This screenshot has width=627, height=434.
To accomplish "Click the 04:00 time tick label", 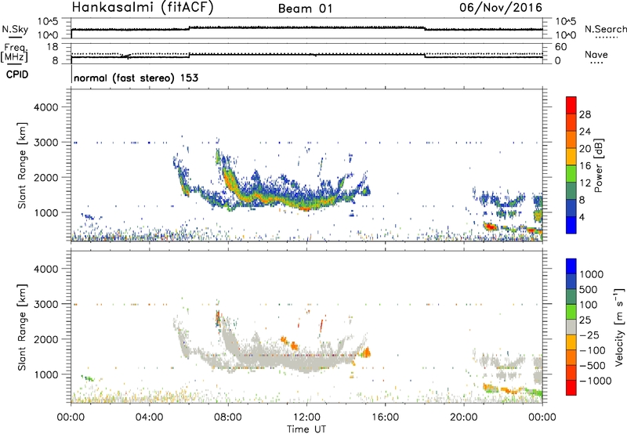I will [x=149, y=418].
